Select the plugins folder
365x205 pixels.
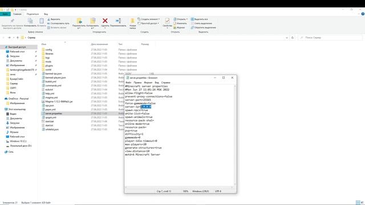(49, 66)
